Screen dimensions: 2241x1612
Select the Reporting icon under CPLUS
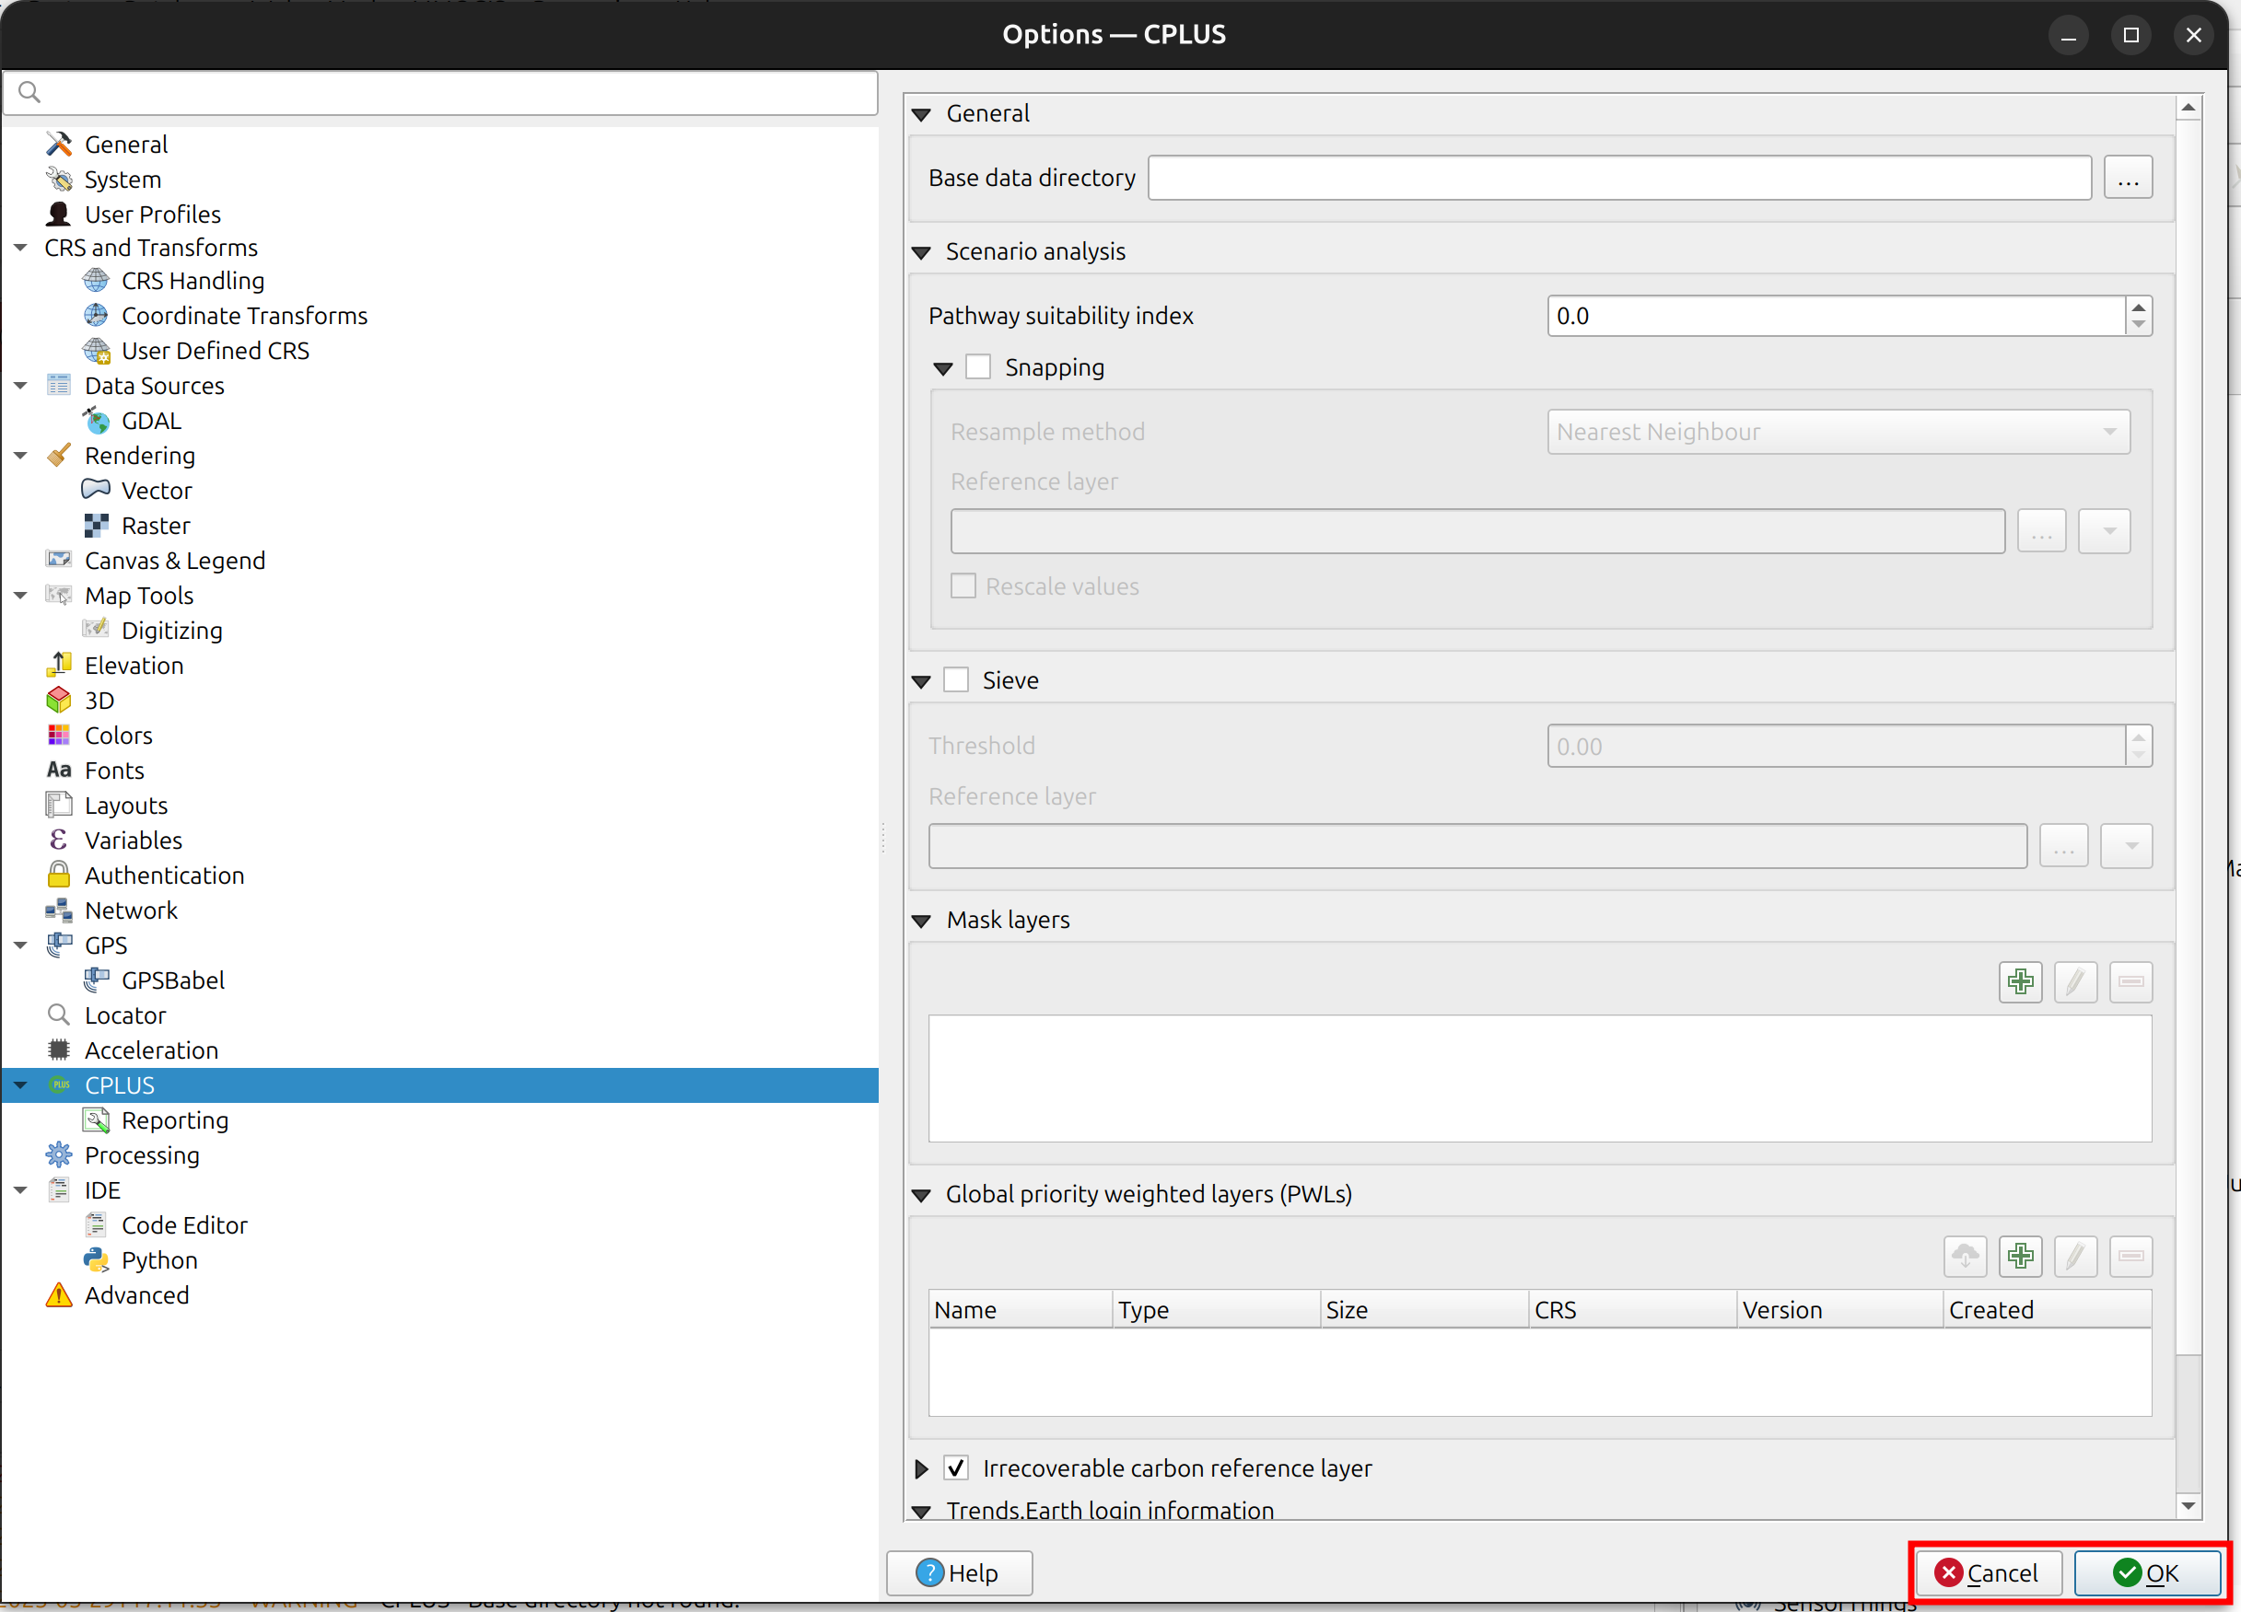tap(96, 1120)
